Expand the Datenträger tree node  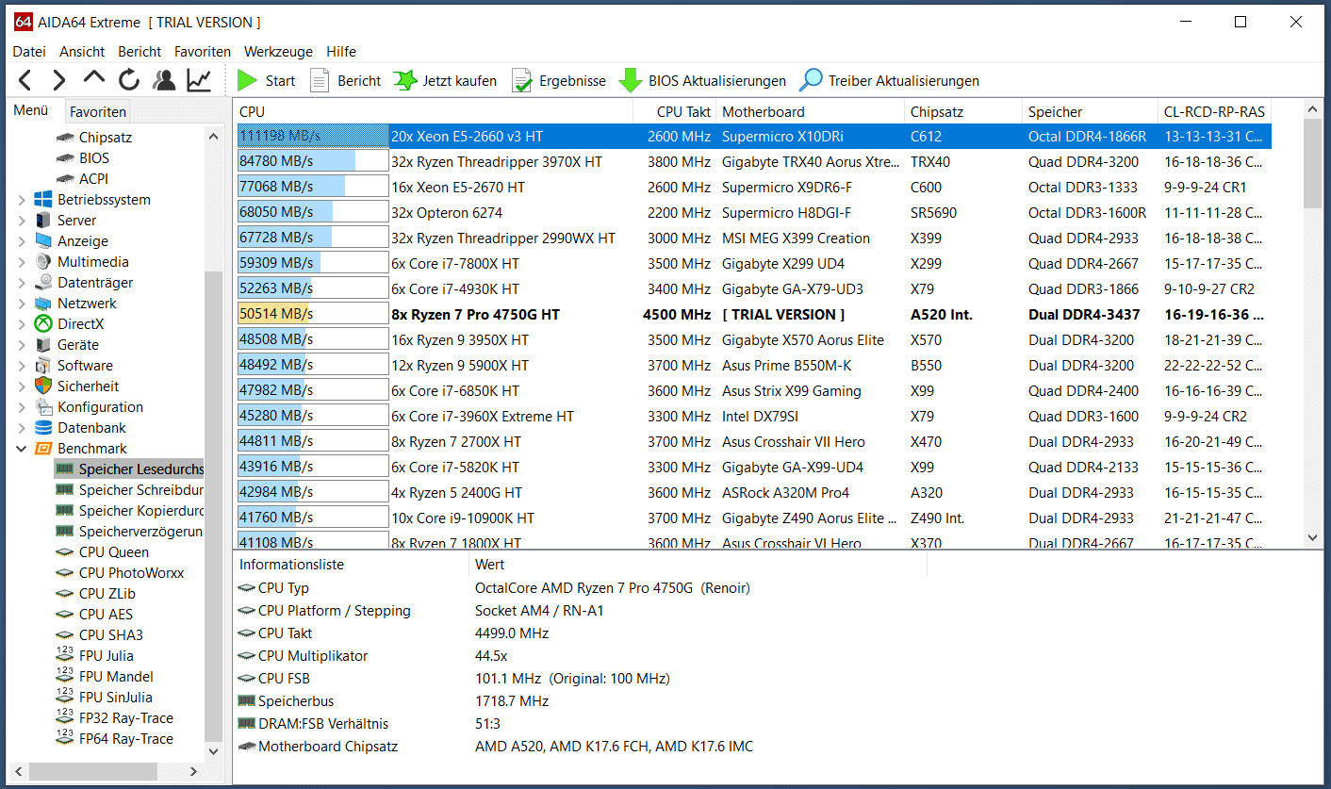point(23,283)
